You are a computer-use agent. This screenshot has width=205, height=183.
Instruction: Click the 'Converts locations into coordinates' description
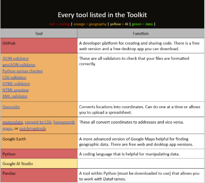coord(140,110)
